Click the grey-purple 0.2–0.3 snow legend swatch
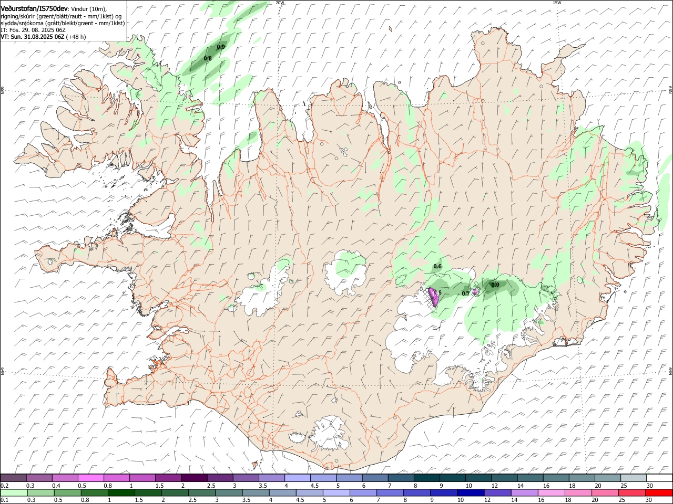Viewport: 673px width, 504px height. (x=14, y=478)
